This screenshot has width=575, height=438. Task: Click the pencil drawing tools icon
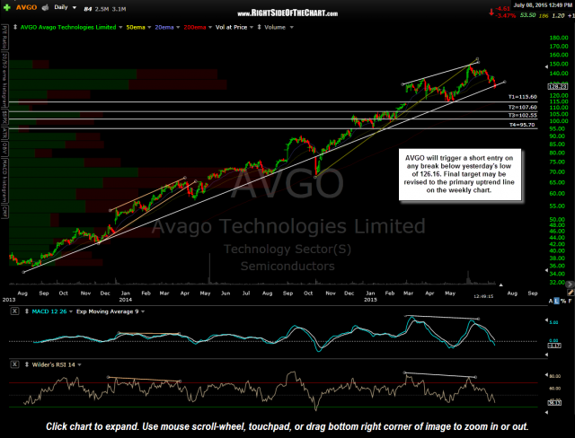571,293
